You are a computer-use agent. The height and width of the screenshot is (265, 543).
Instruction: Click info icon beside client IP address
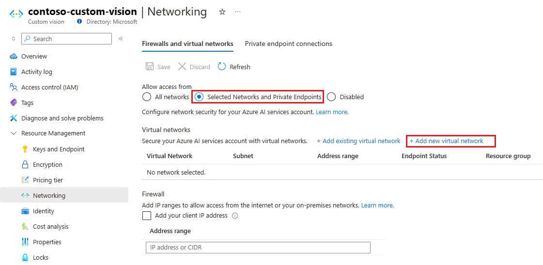point(235,216)
